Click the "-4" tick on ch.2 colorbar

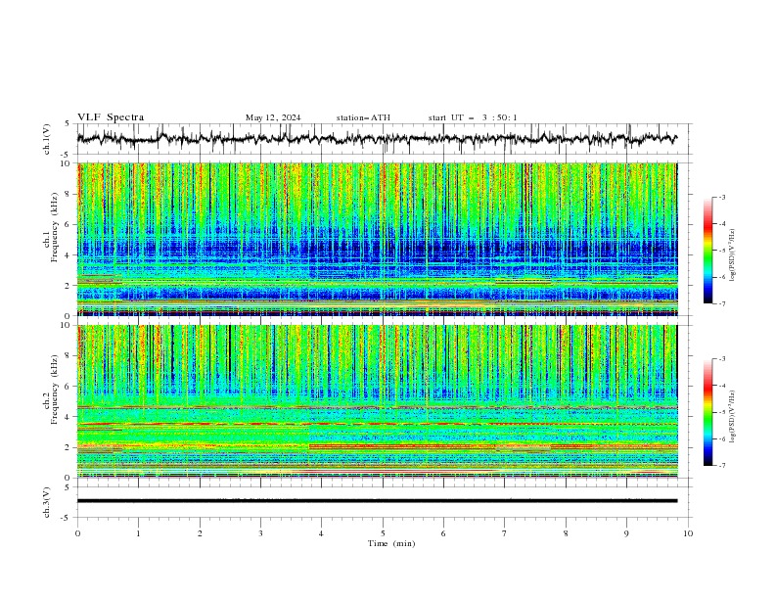coord(722,386)
